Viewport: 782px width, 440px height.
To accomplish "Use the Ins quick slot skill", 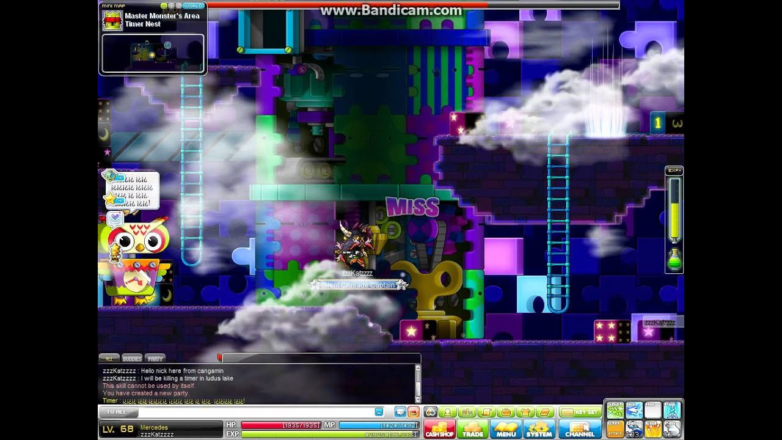I will pyautogui.click(x=634, y=410).
